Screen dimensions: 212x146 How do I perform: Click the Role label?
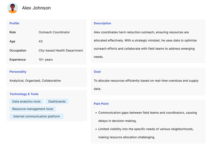click(13, 32)
